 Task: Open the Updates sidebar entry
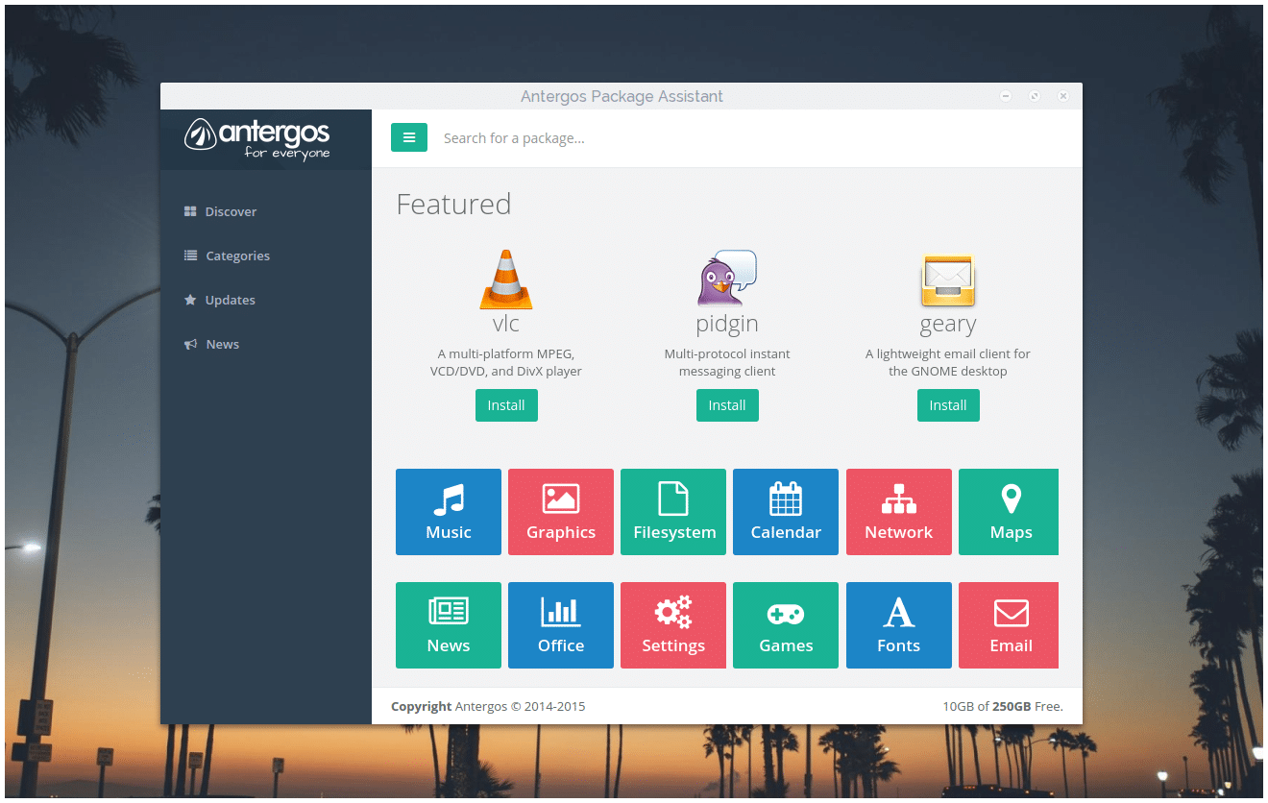point(231,300)
